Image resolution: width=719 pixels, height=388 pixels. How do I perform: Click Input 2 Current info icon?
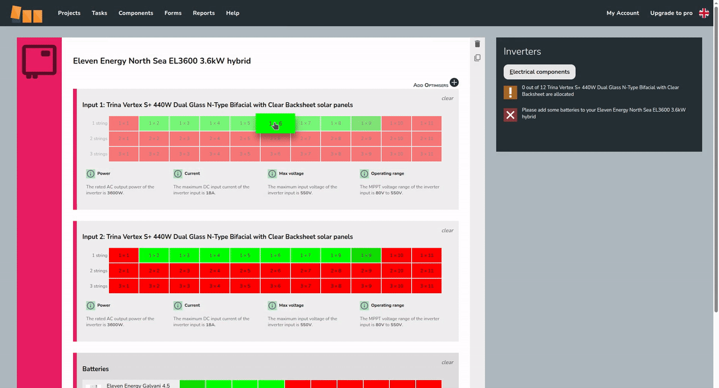click(x=178, y=305)
